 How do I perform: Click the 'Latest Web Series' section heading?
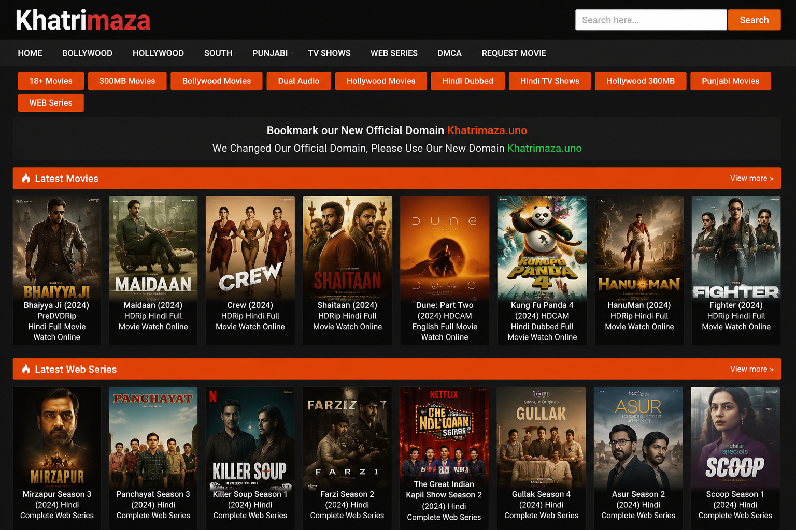click(x=76, y=370)
